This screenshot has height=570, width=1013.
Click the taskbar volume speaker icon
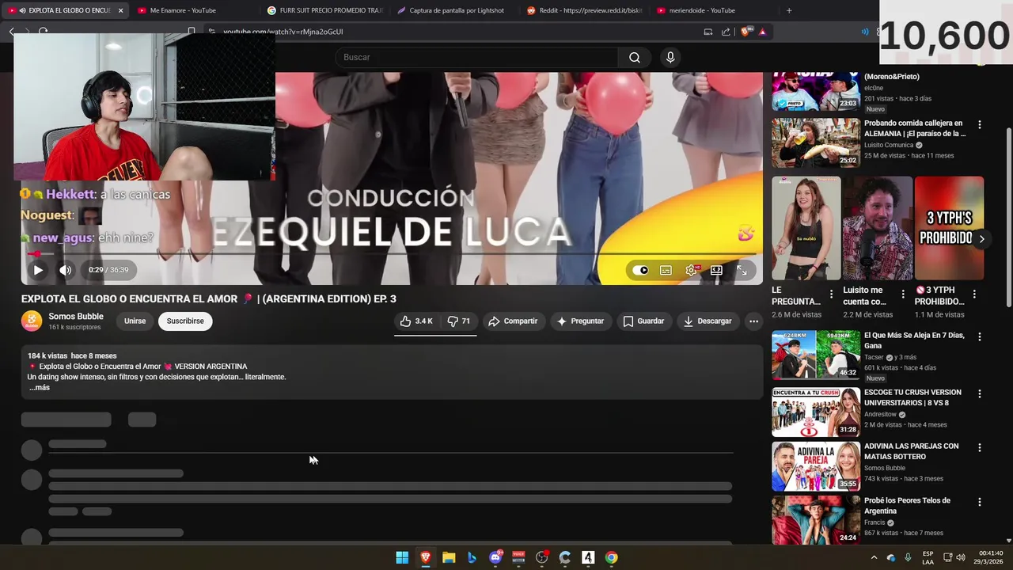[960, 557]
